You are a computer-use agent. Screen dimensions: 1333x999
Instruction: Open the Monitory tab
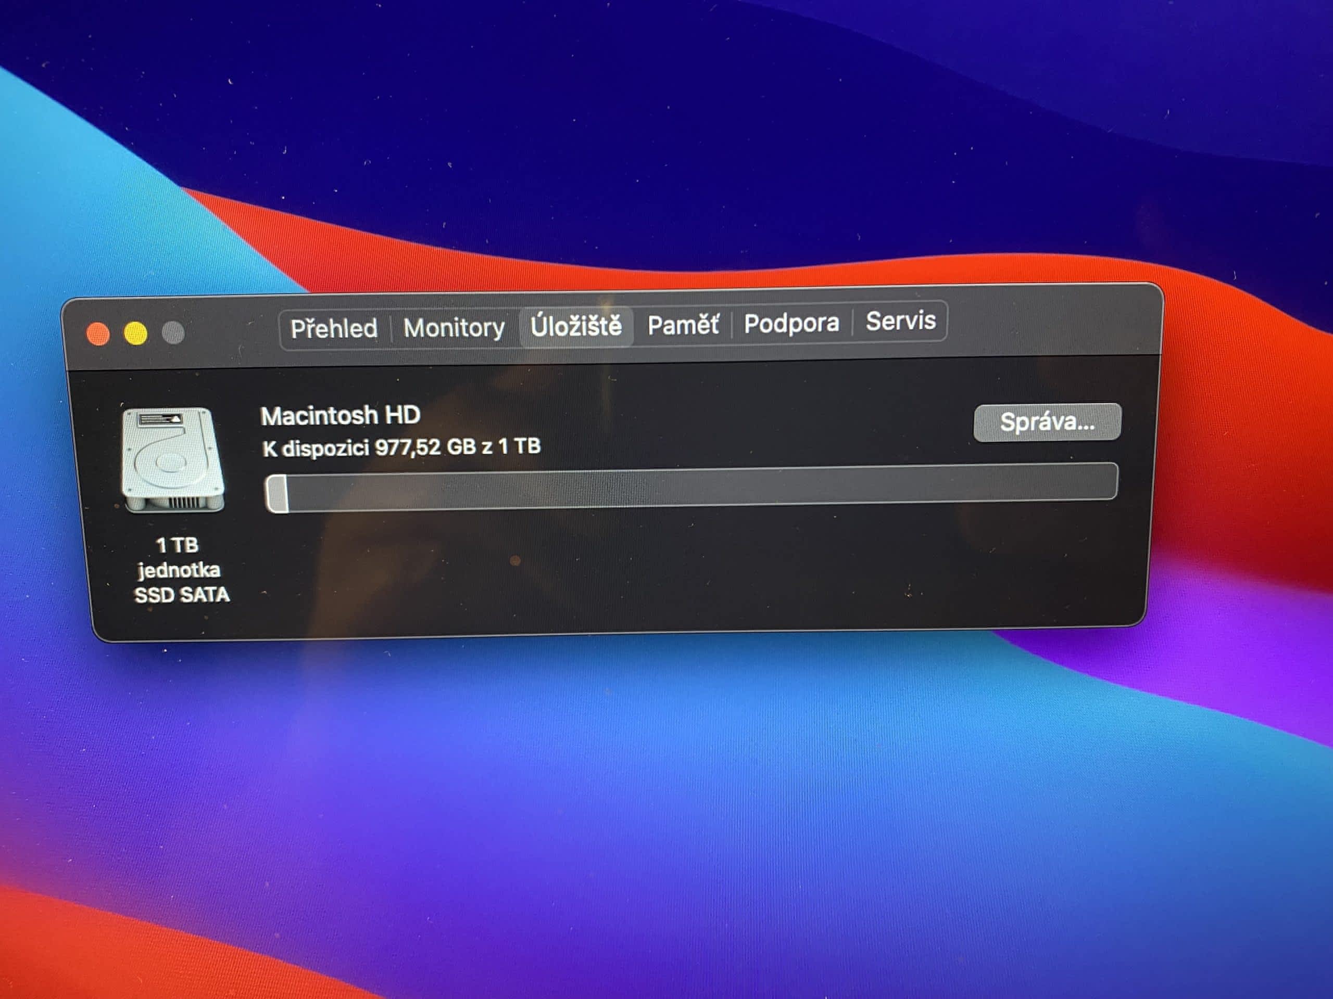point(454,328)
